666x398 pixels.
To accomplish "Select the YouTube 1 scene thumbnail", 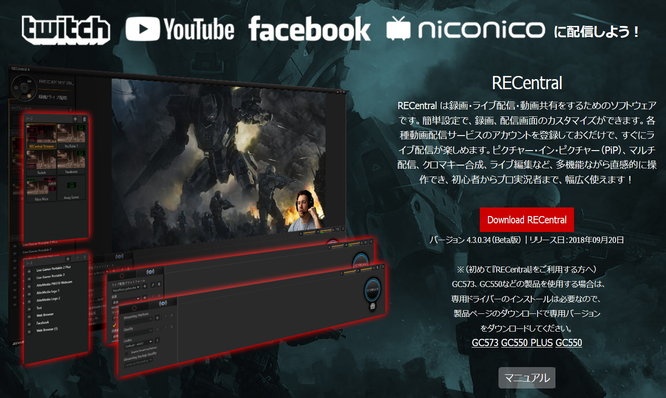I will click(71, 136).
